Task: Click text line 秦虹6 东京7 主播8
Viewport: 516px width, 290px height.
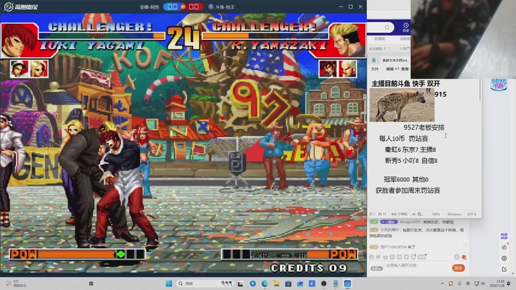Action: pos(410,150)
